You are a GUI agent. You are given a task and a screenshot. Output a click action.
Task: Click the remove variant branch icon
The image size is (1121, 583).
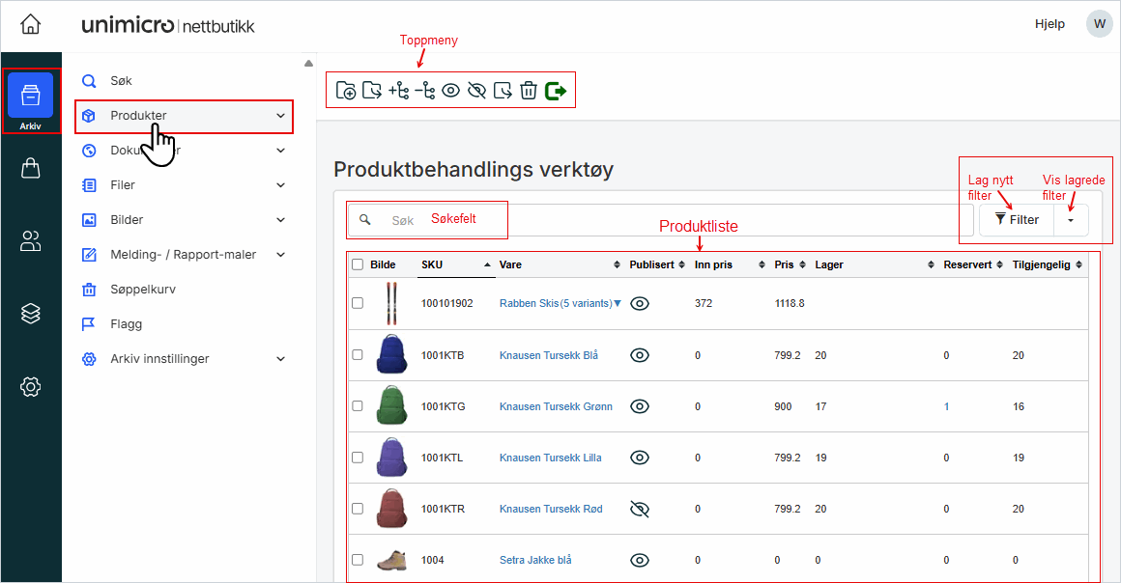424,91
